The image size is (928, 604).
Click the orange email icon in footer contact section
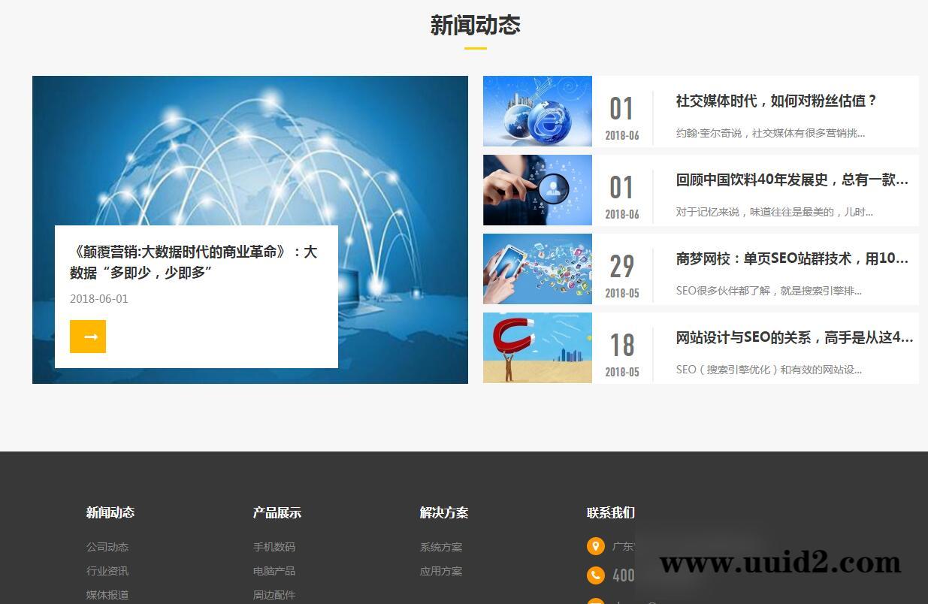(596, 601)
